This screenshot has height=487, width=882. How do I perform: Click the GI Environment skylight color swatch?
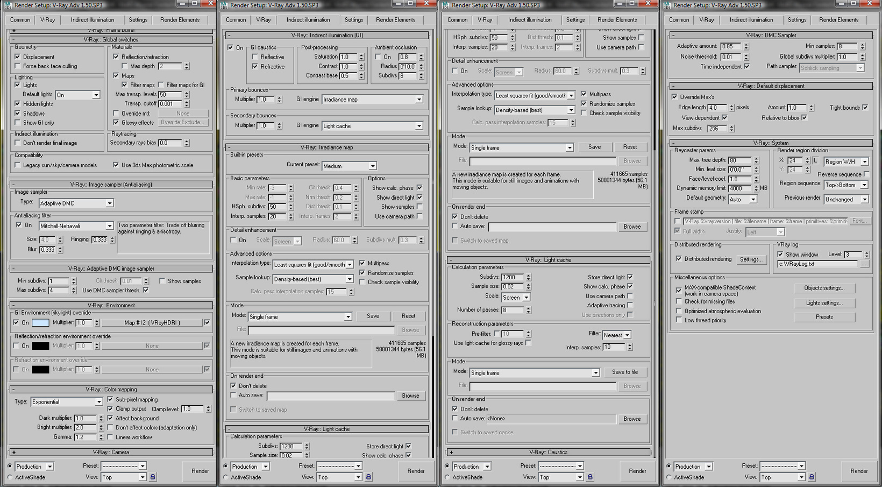click(x=40, y=323)
